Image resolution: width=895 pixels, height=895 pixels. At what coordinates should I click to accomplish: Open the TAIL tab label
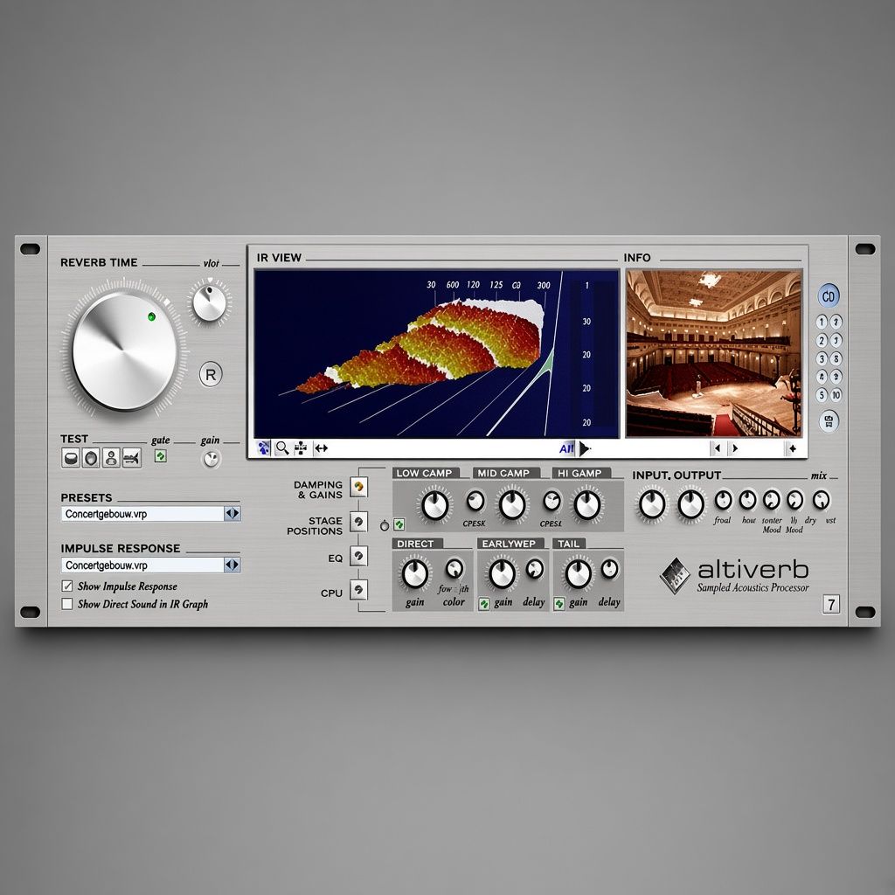pyautogui.click(x=568, y=544)
